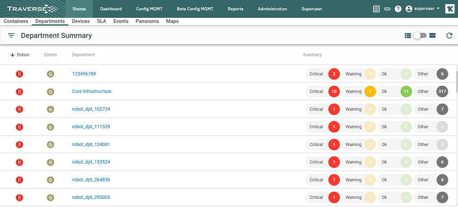The width and height of the screenshot is (458, 207).
Task: Open the help question mark icon
Action: (x=398, y=9)
